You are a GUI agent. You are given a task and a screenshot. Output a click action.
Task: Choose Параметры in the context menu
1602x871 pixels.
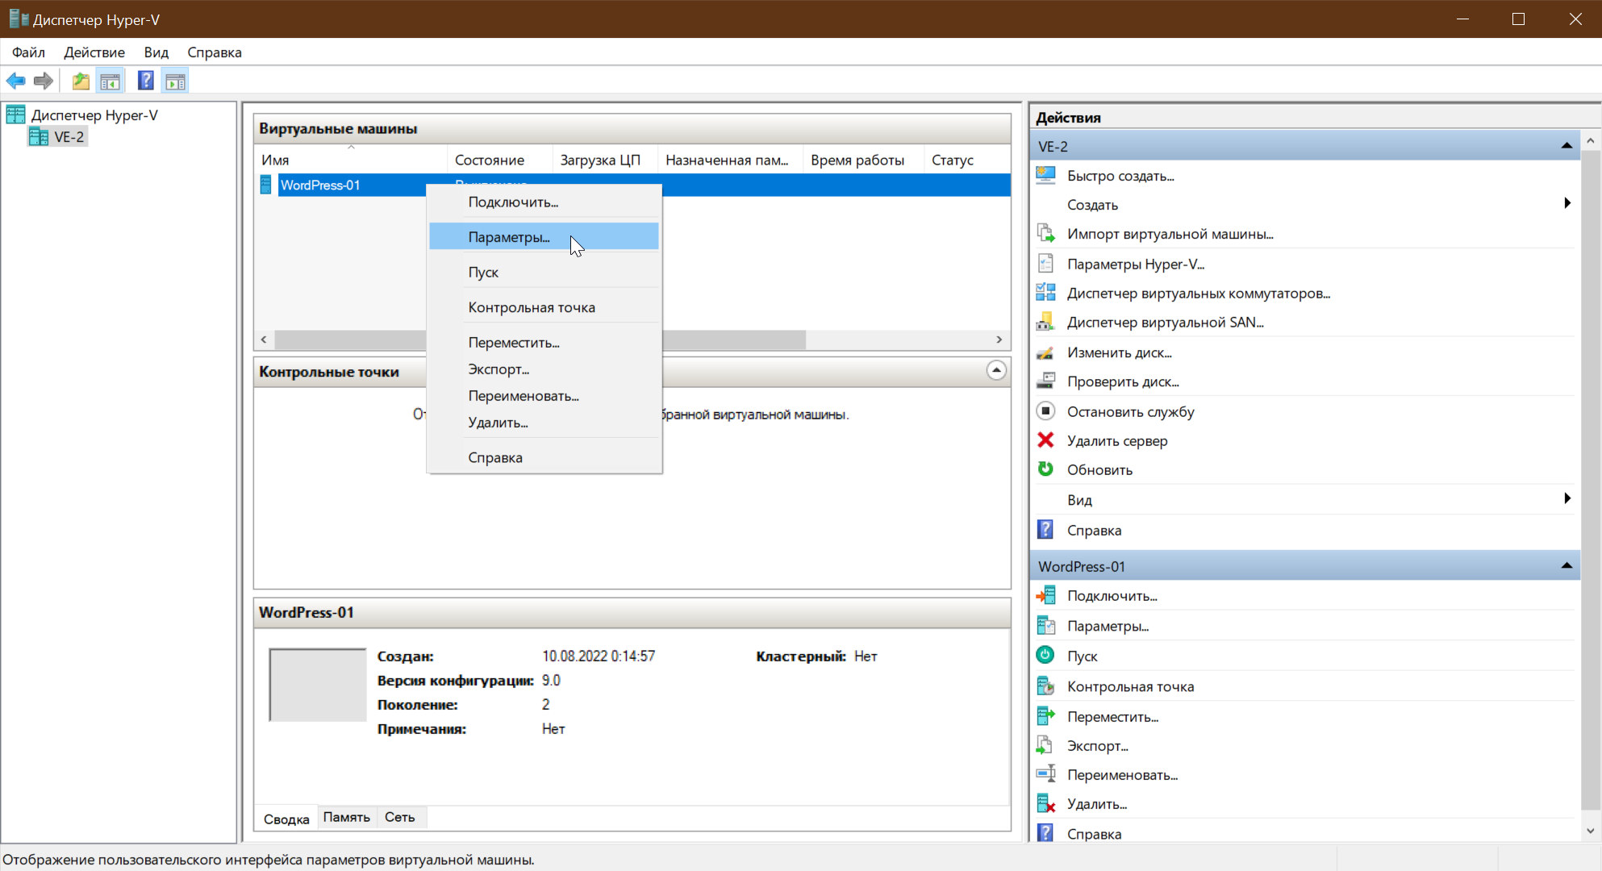point(544,236)
